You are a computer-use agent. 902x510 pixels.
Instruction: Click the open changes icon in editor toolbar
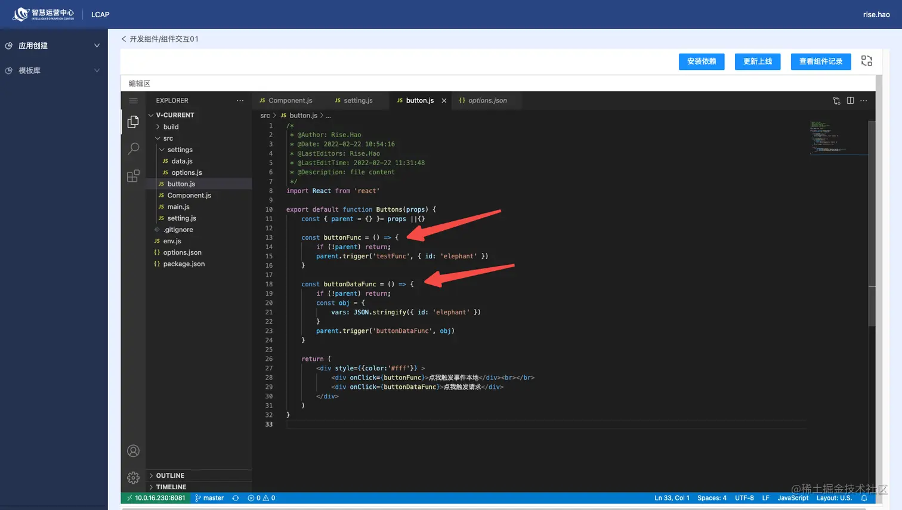pyautogui.click(x=836, y=101)
